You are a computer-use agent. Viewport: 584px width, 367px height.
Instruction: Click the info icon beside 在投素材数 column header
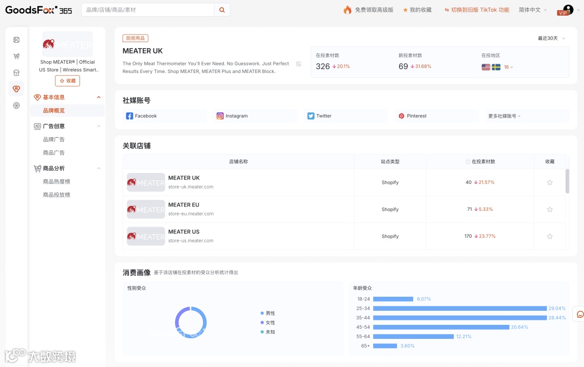[467, 162]
